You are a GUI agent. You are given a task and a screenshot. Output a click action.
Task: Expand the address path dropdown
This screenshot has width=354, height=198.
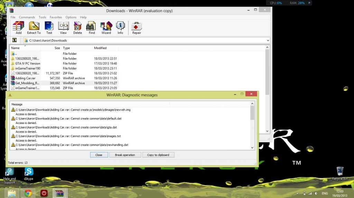268,40
